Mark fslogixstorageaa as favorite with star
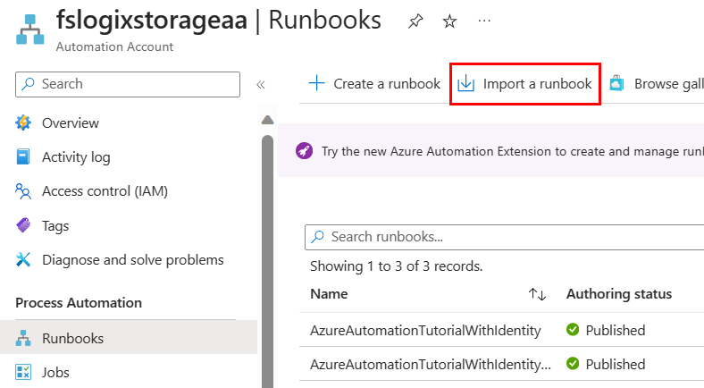Viewport: 704px width, 388px height. coord(449,21)
